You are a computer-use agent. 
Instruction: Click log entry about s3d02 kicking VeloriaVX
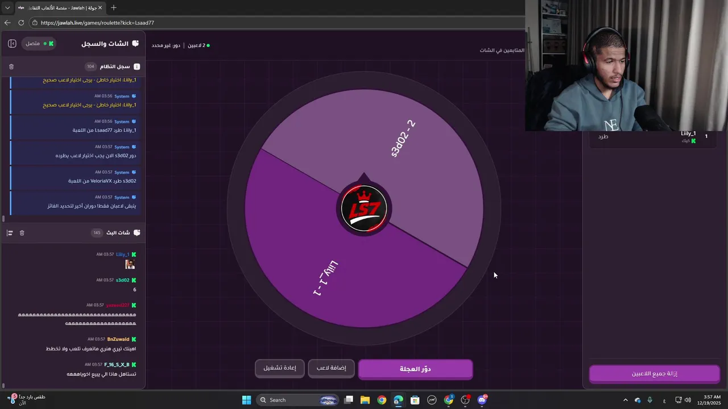click(x=75, y=177)
